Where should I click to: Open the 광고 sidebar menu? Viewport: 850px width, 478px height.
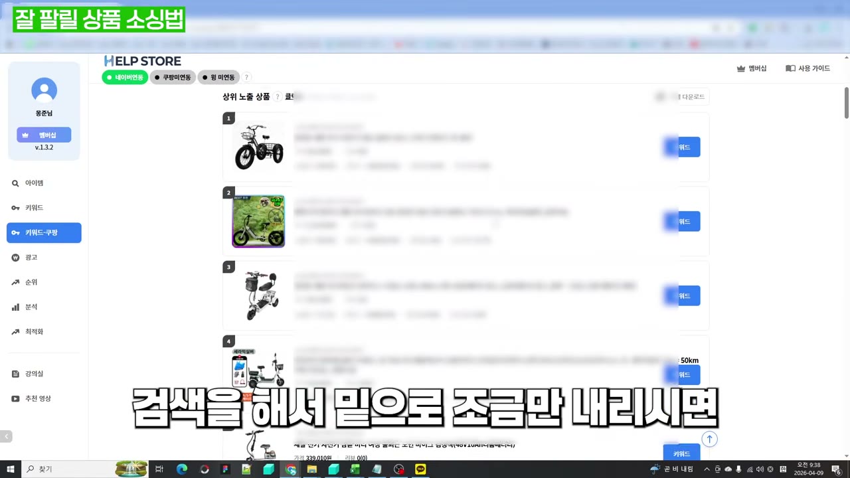[44, 258]
